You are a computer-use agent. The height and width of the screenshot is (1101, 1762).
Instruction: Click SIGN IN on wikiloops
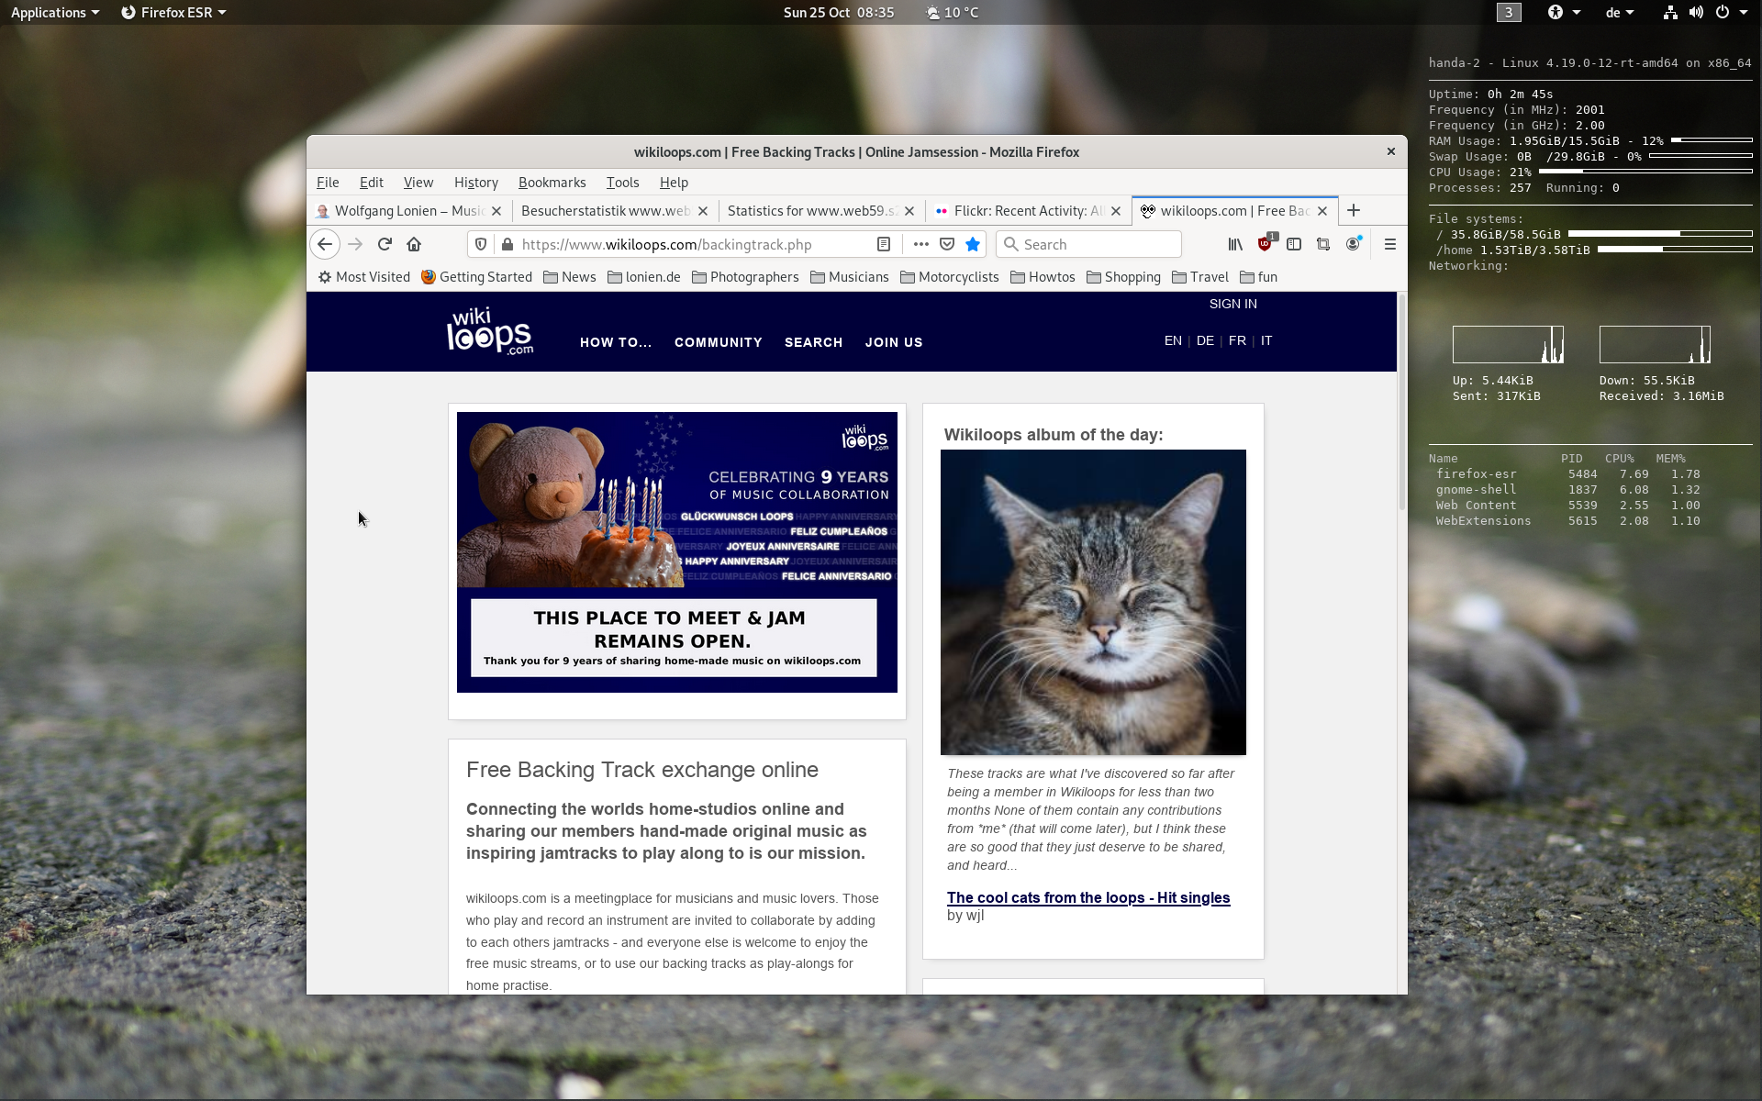pos(1233,304)
